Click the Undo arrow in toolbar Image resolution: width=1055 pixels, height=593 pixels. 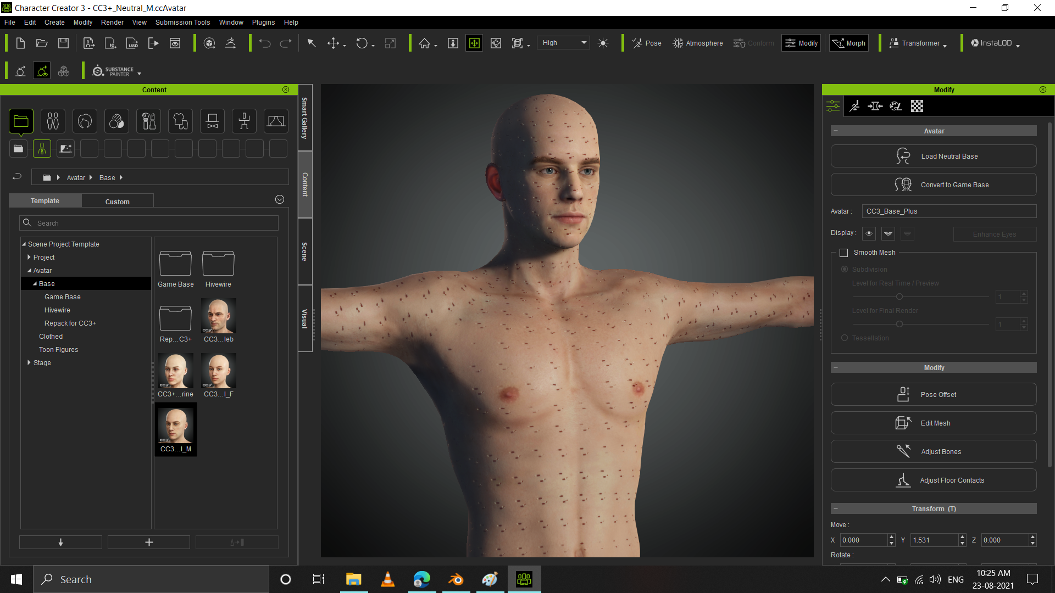point(265,43)
